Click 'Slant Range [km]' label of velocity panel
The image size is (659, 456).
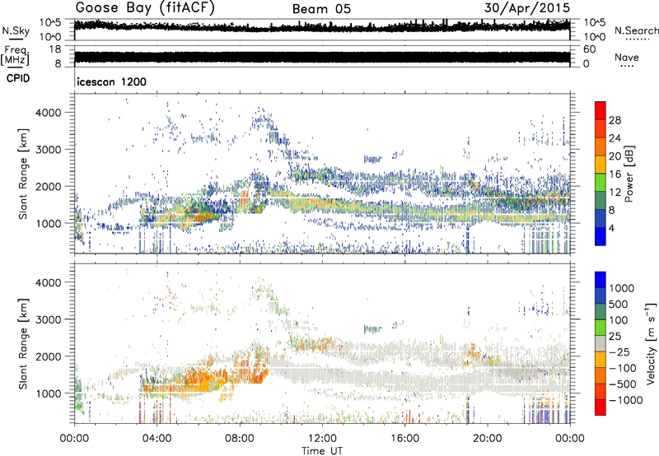coord(23,343)
